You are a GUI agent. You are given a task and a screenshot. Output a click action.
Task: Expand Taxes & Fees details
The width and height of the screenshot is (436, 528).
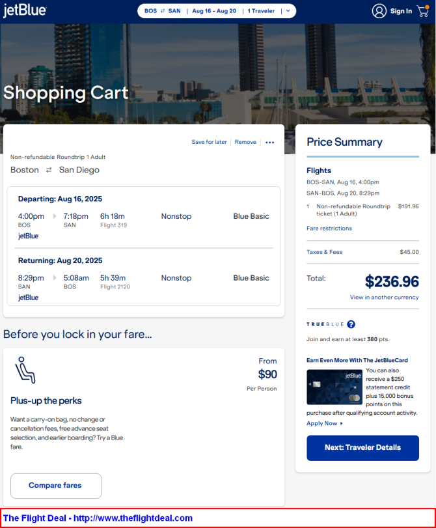[325, 252]
